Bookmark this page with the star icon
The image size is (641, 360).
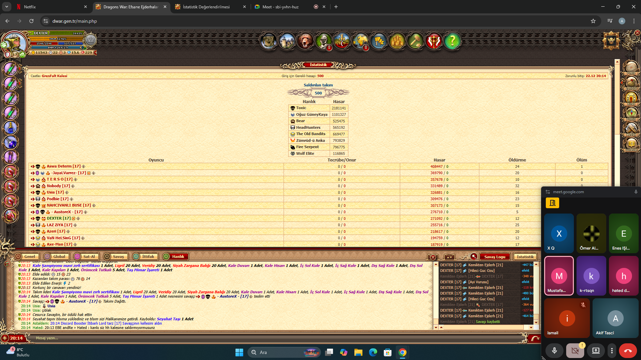pos(593,21)
